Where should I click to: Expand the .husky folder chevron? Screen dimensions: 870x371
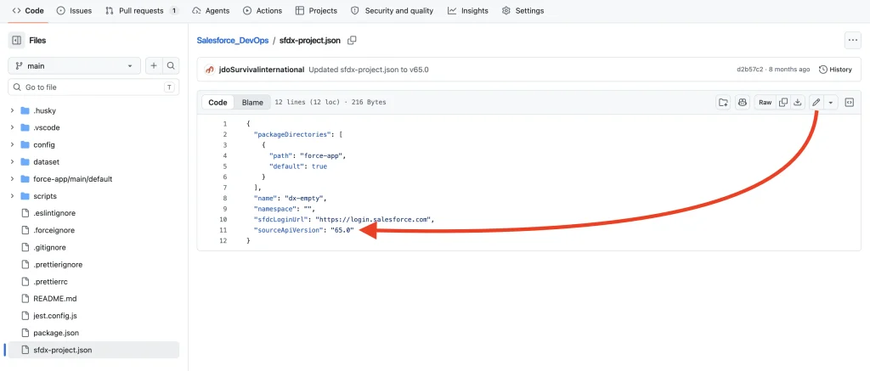(12, 110)
